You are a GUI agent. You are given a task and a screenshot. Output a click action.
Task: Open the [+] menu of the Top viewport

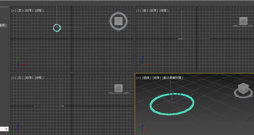pyautogui.click(x=14, y=10)
